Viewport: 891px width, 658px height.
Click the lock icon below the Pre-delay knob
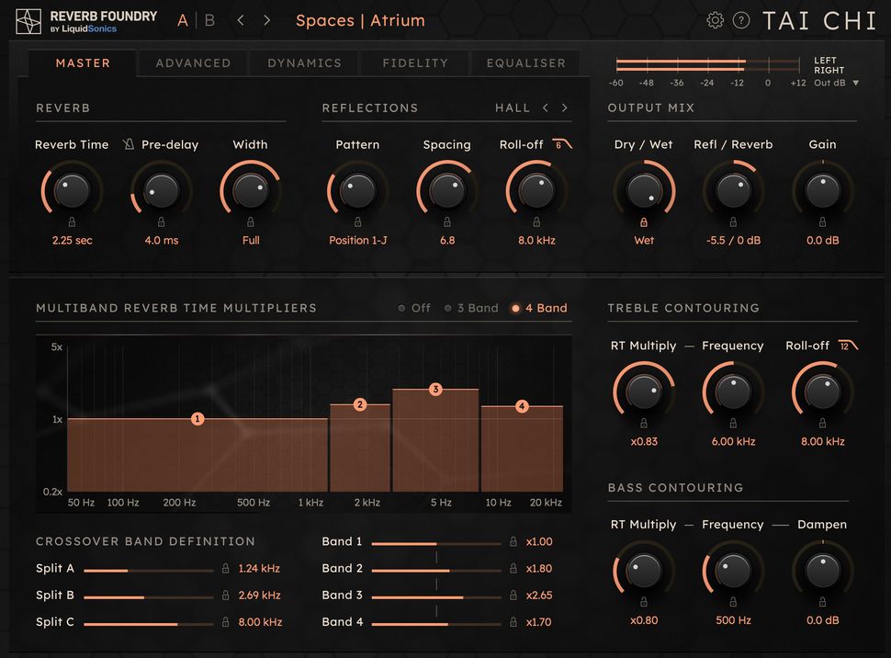(161, 221)
